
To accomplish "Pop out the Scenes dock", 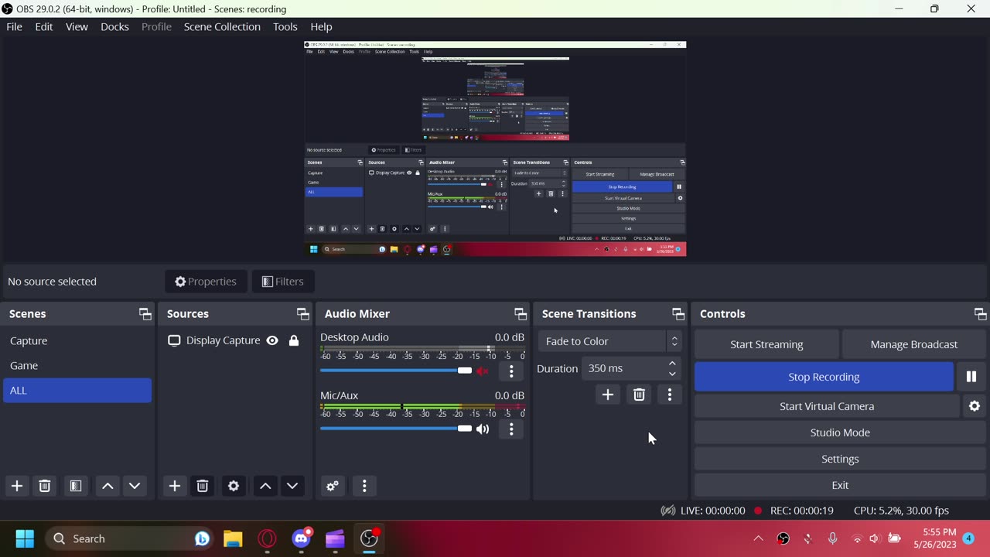I will 145,313.
